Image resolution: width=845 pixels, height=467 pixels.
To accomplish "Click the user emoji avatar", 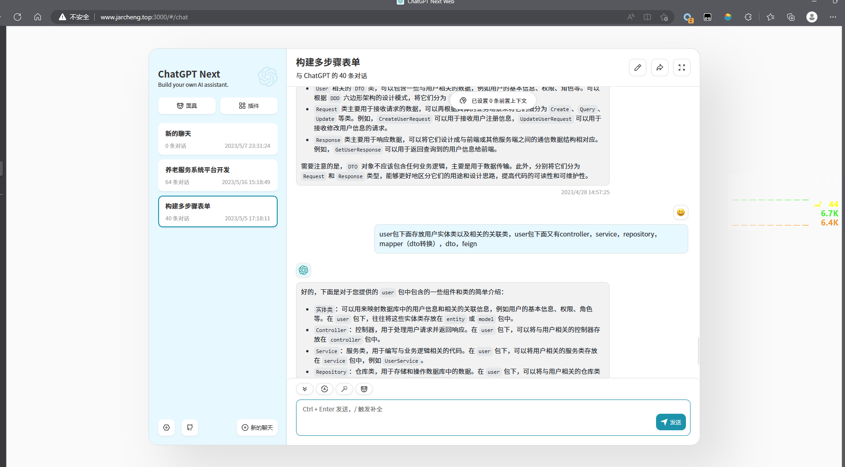I will click(681, 212).
